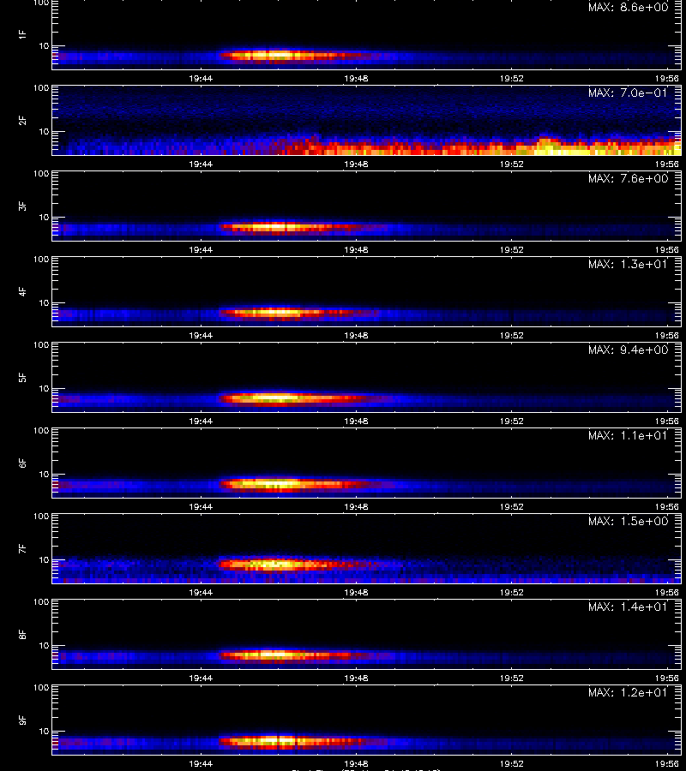
Task: Click the 100 y-axis label of panel 9F
Action: 41,687
